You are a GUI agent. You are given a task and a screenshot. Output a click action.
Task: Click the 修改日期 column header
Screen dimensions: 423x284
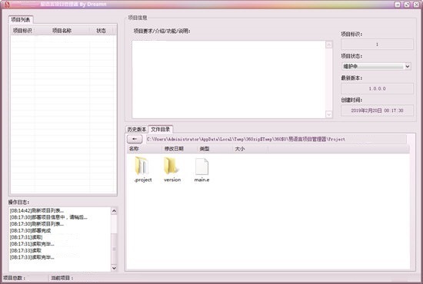pyautogui.click(x=179, y=149)
